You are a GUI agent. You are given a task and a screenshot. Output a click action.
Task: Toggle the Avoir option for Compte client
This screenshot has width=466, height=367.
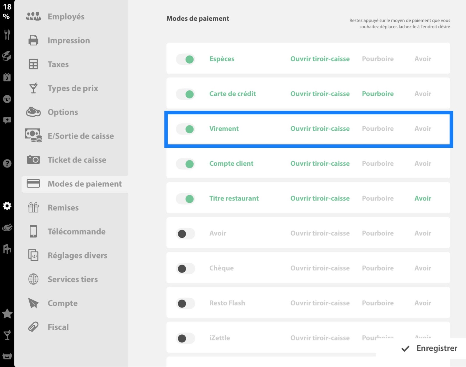[423, 163]
